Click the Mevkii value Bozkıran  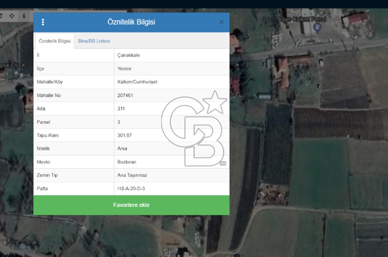point(126,162)
